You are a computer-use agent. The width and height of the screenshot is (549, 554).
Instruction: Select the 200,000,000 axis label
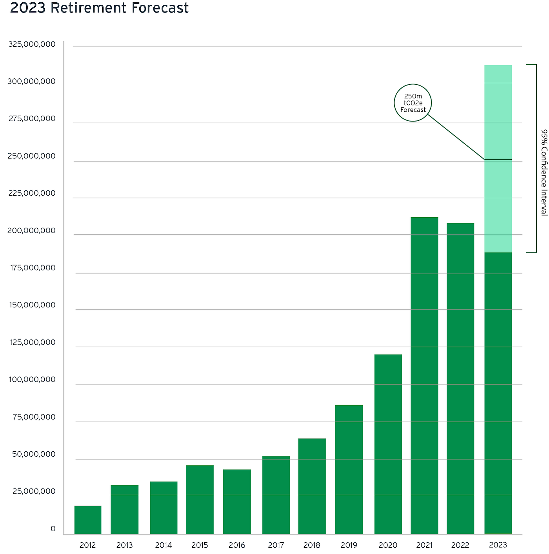pyautogui.click(x=31, y=231)
